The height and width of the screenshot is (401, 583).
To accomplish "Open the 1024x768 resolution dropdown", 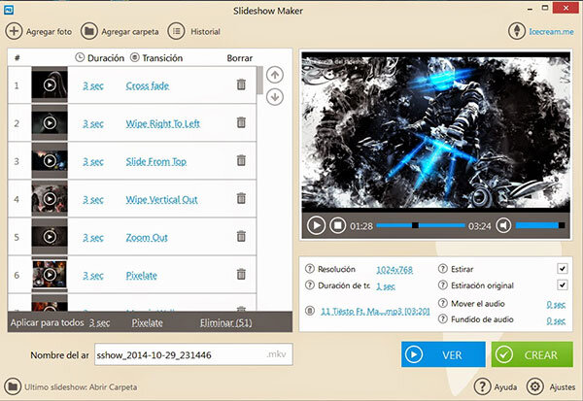I will click(x=394, y=270).
